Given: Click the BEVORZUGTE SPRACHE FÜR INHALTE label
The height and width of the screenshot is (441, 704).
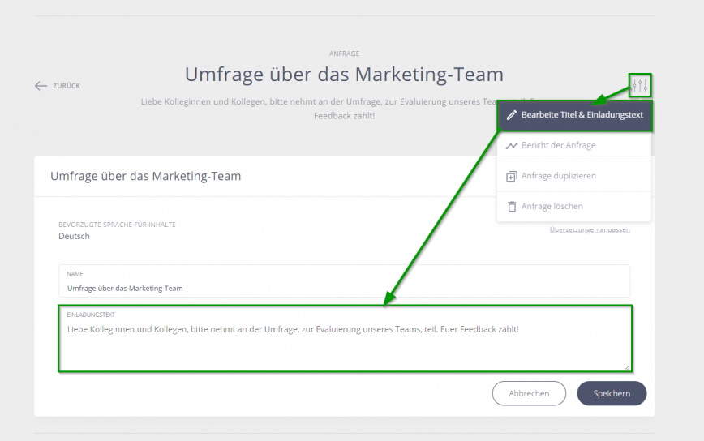Looking at the screenshot, I should coord(117,225).
